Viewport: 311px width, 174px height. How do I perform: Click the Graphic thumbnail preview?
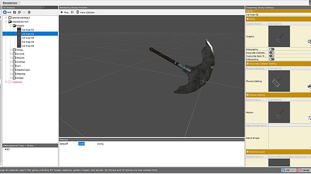[x=279, y=37]
